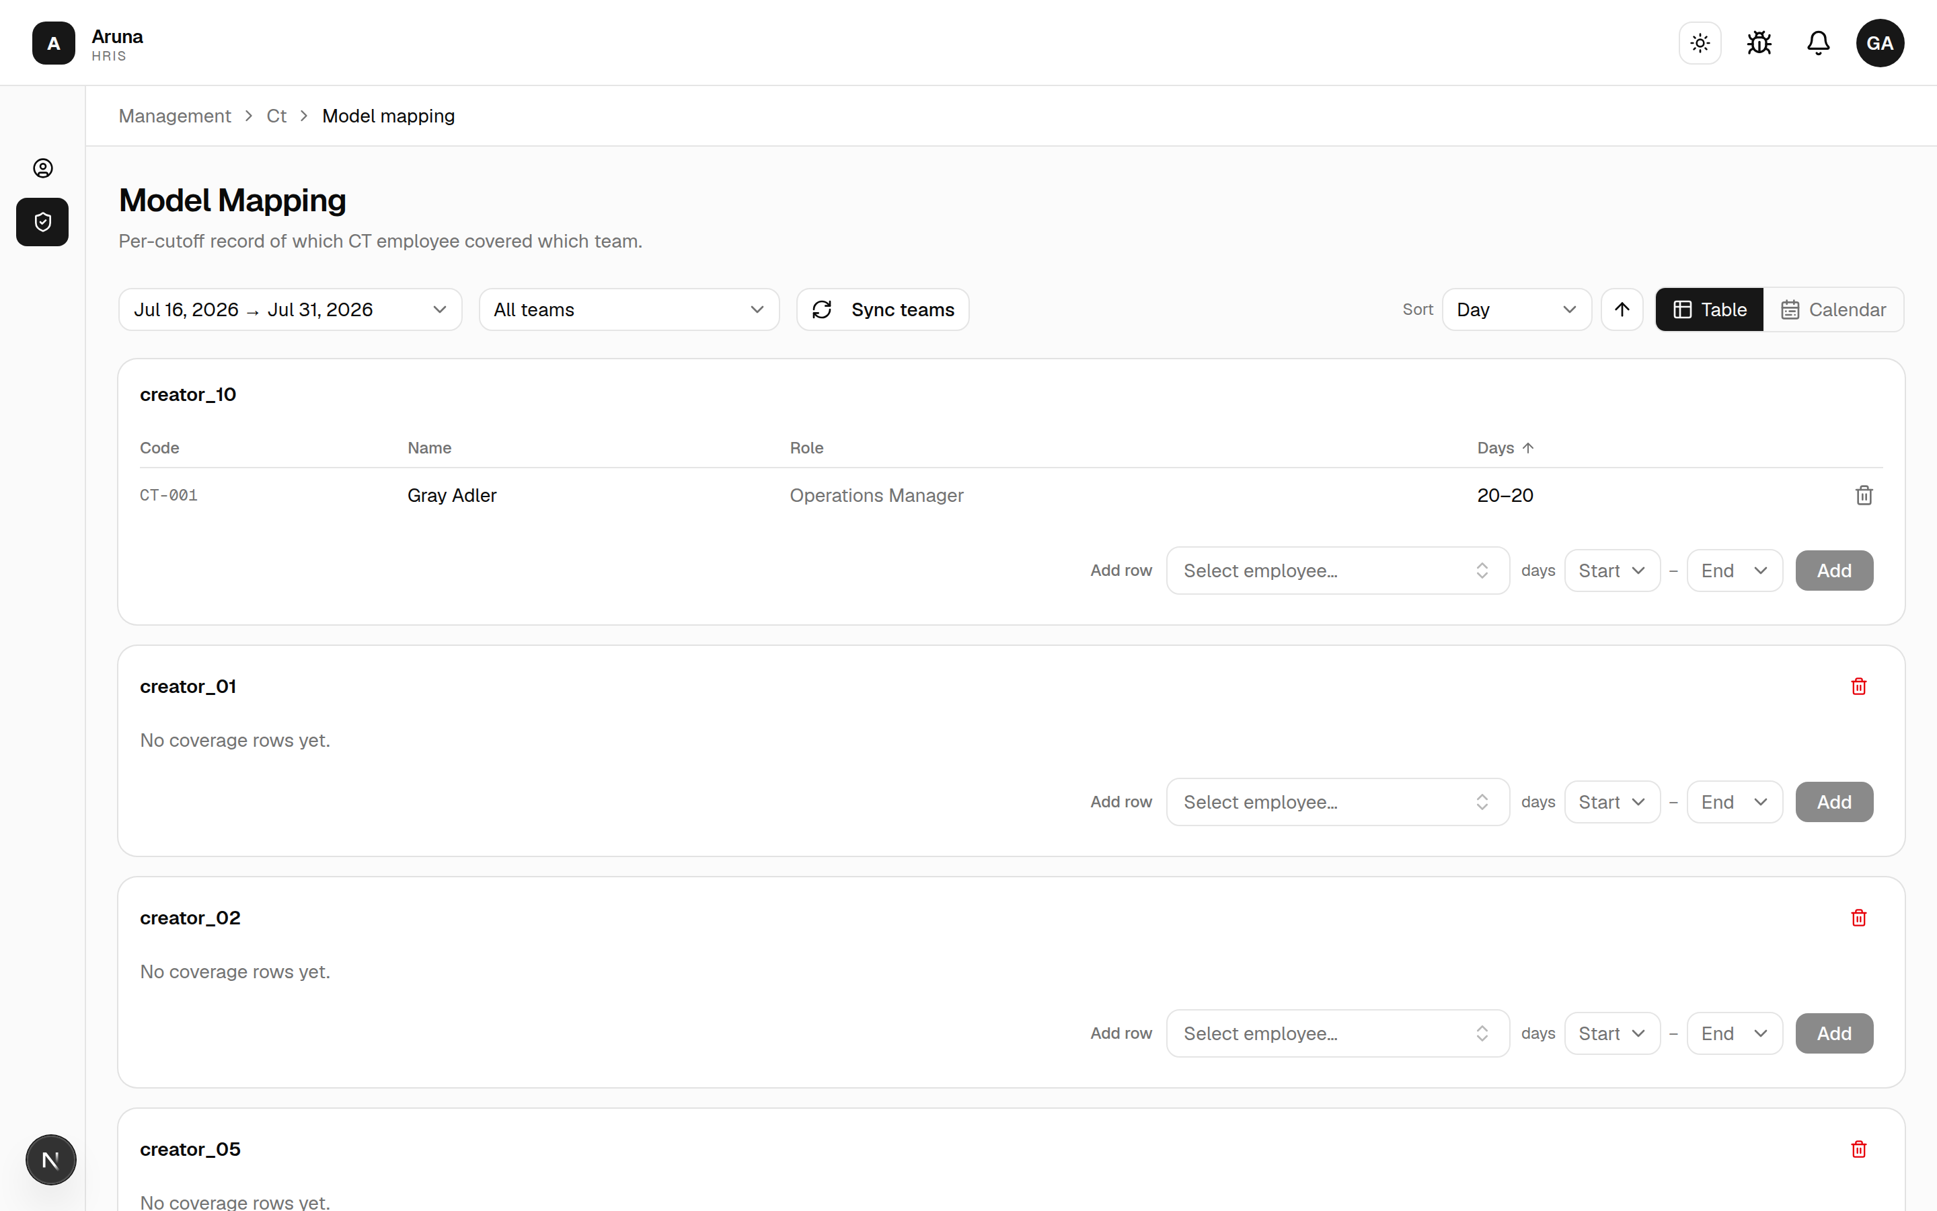
Task: Open the GA user avatar menu
Action: point(1881,43)
